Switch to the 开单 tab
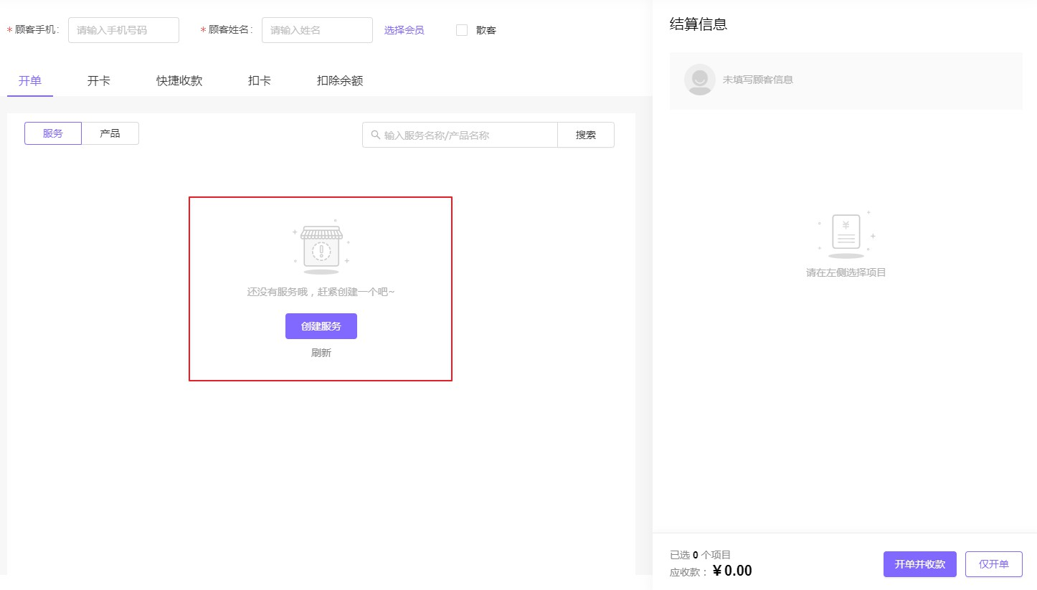 [x=30, y=80]
